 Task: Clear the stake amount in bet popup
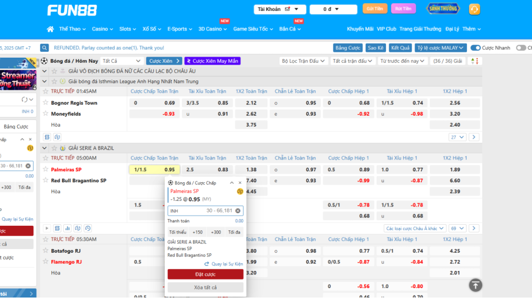pos(238,211)
